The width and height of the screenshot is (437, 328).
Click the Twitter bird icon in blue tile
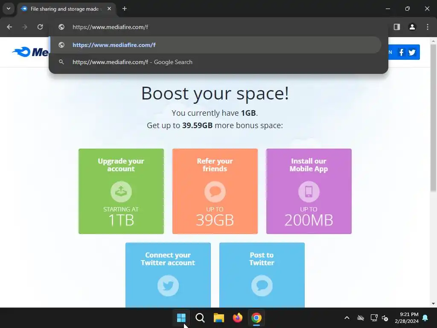(x=168, y=286)
